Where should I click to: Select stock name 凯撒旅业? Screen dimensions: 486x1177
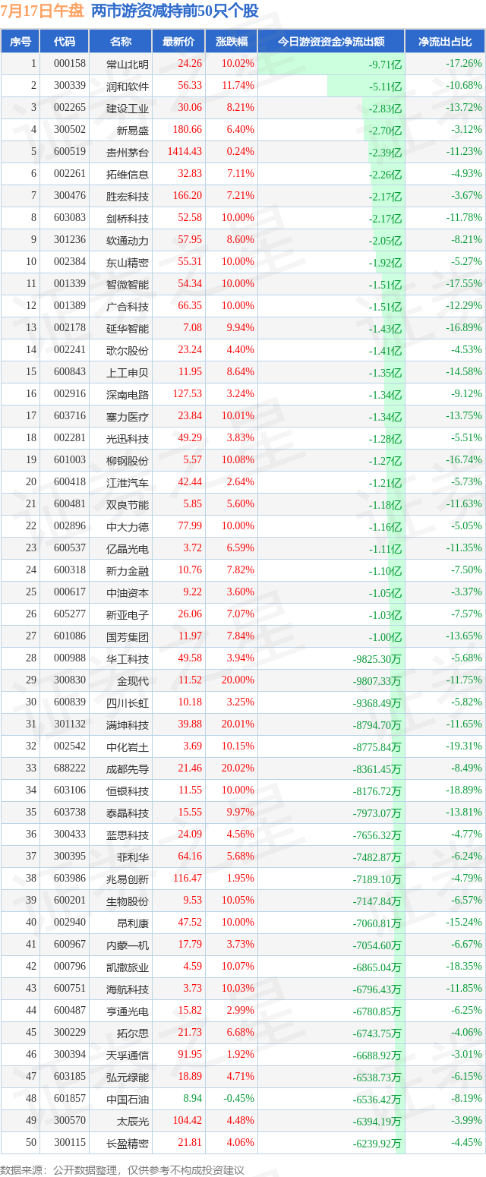pyautogui.click(x=128, y=967)
